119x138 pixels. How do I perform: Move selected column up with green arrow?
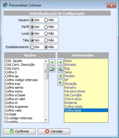click(x=60, y=76)
